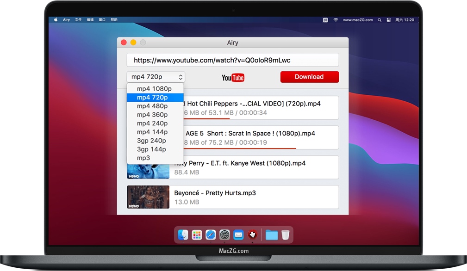Open the Airy menu in menu bar

[x=67, y=20]
